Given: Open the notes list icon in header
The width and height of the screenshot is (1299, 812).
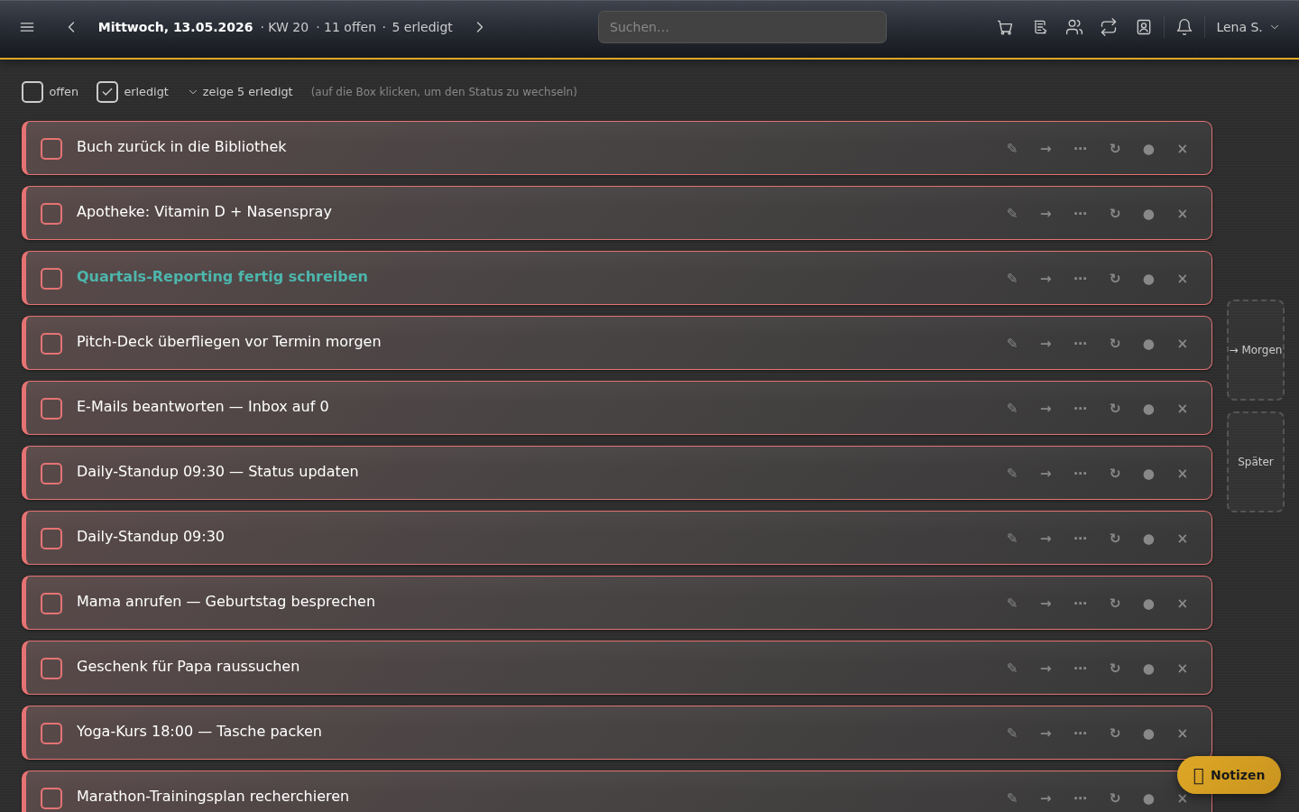Looking at the screenshot, I should (1040, 27).
